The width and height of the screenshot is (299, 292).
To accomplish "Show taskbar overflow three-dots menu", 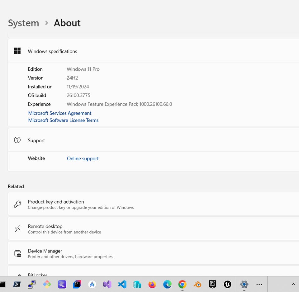I will pos(259,284).
